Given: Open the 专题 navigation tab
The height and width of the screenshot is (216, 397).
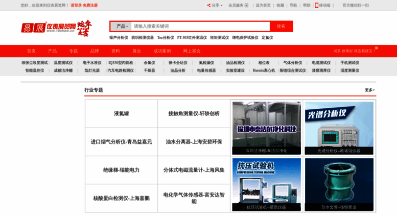Looking at the screenshot, I should [74, 51].
